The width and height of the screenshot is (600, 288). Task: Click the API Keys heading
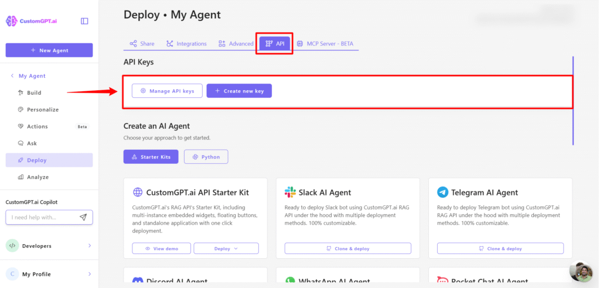pos(138,61)
